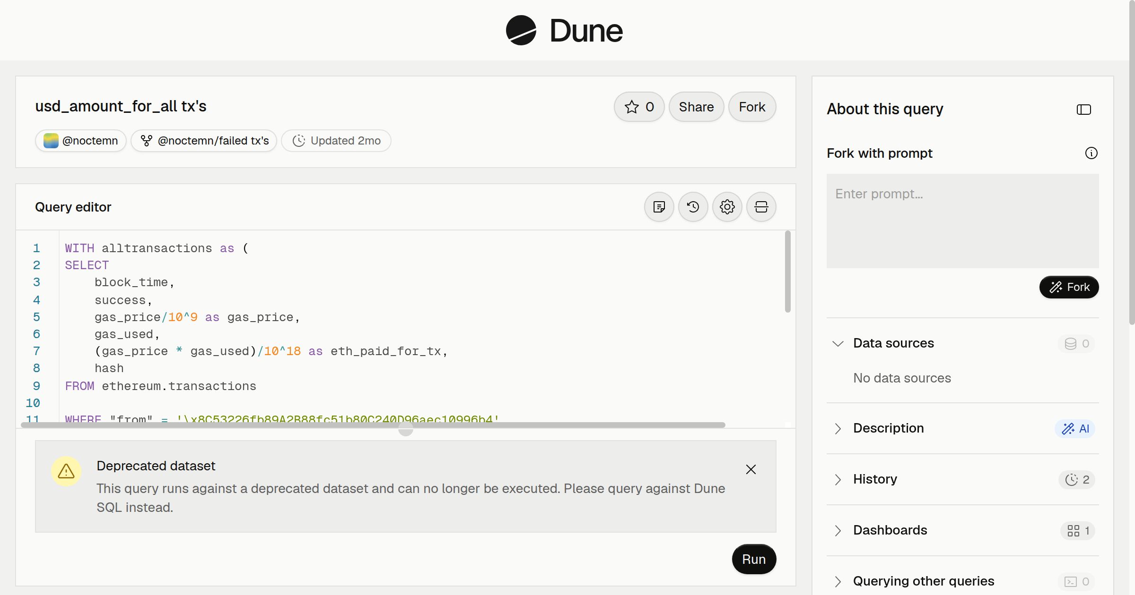Collapse the About this query sidebar
This screenshot has width=1135, height=595.
point(1084,110)
